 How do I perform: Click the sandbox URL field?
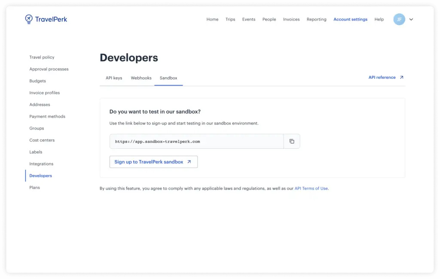click(196, 141)
